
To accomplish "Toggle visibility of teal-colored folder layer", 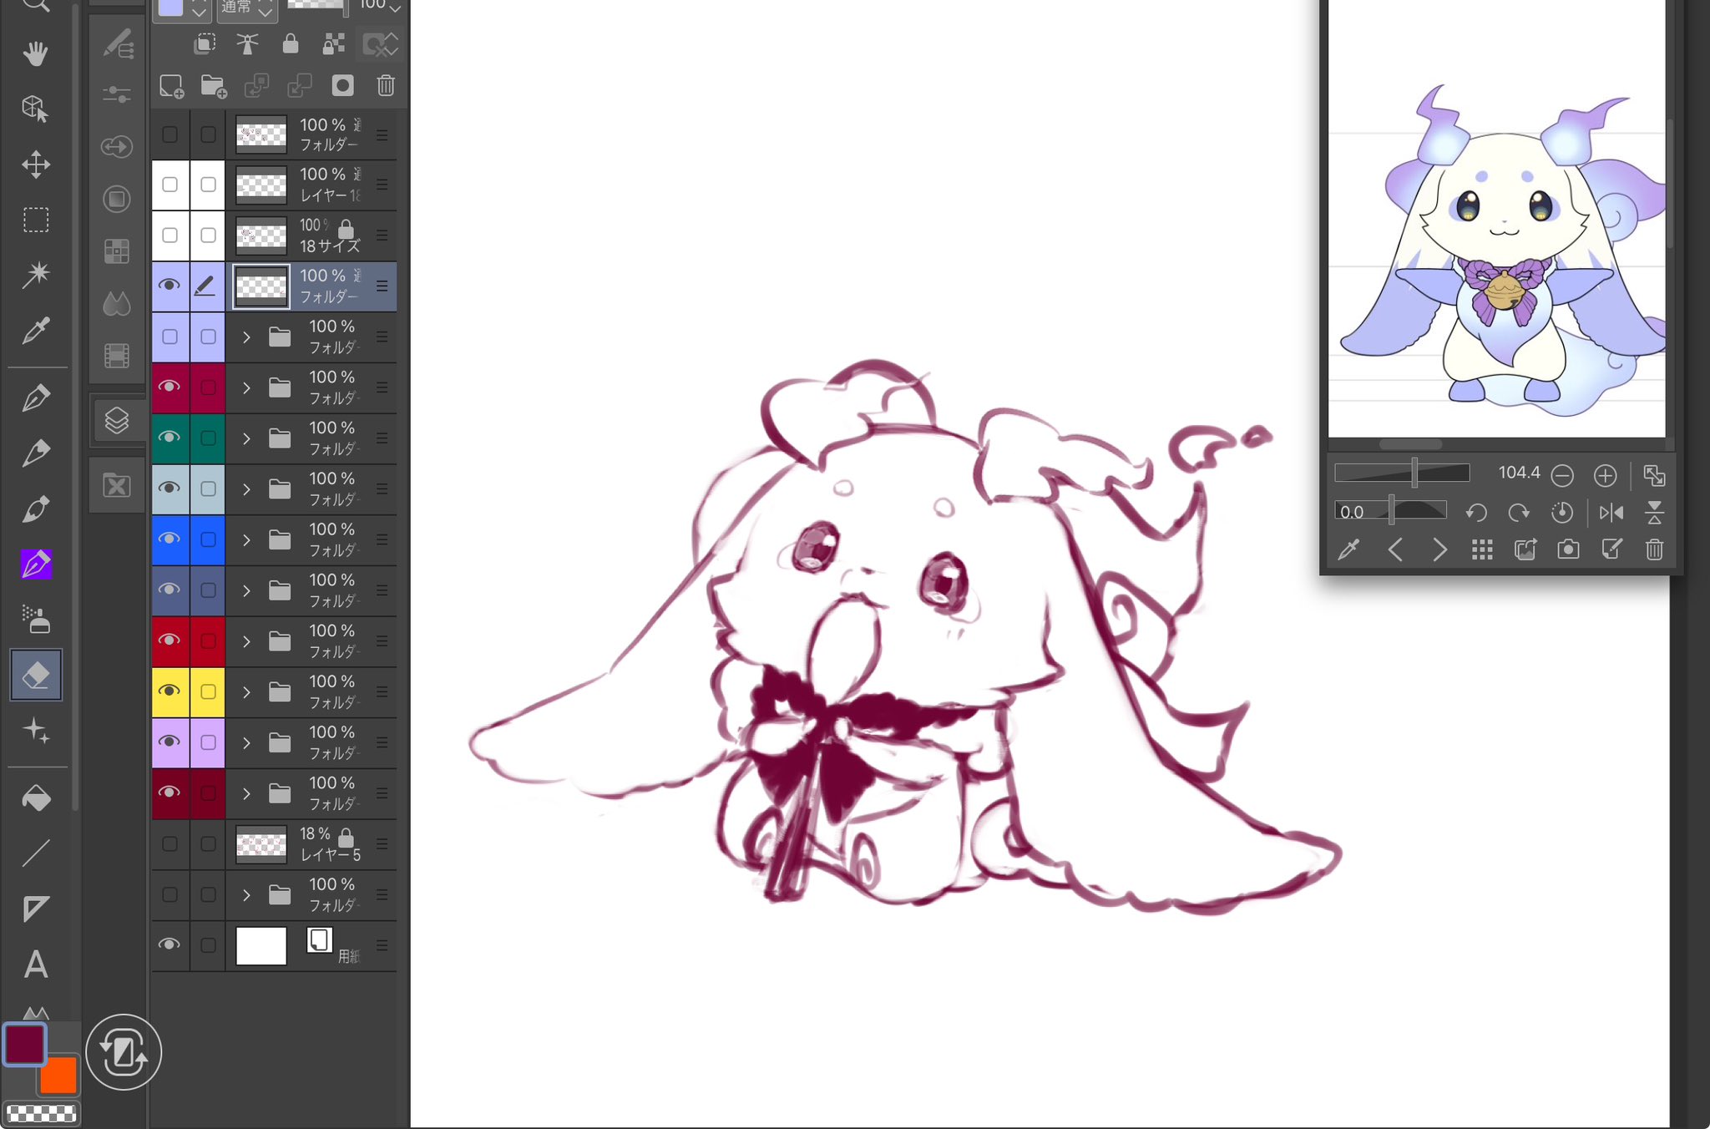I will 169,438.
